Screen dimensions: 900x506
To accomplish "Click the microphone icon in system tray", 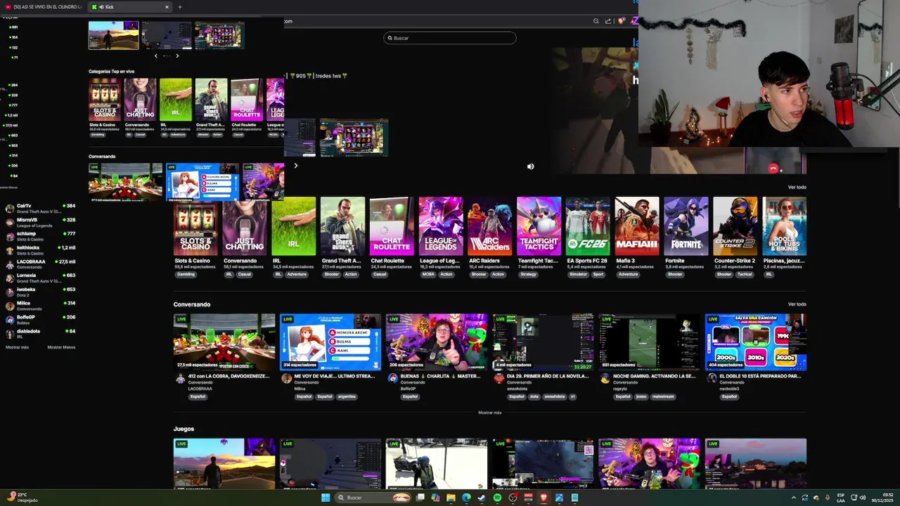I will coord(827,498).
